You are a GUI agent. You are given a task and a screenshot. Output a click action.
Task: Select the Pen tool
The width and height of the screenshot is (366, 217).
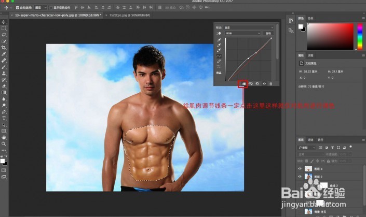(x=4, y=112)
